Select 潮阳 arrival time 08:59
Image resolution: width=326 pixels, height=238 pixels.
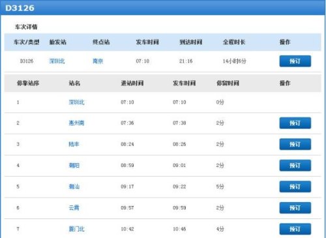point(127,166)
